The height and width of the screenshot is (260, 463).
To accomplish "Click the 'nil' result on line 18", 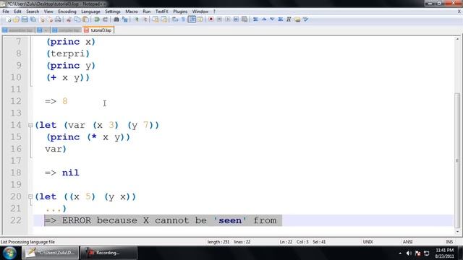I will click(71, 173).
